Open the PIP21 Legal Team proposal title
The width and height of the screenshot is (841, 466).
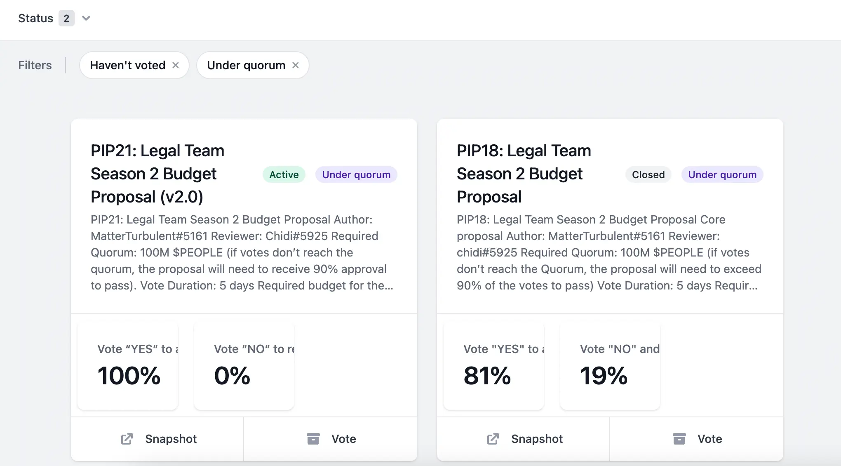tap(157, 174)
